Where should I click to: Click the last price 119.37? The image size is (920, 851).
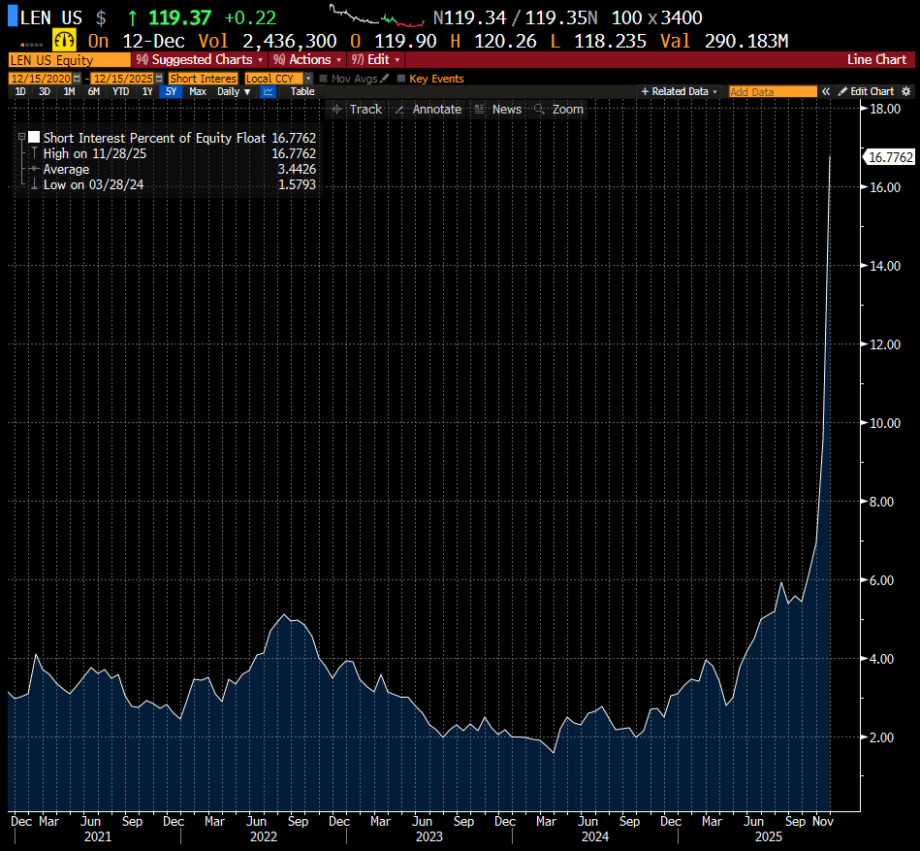[179, 17]
